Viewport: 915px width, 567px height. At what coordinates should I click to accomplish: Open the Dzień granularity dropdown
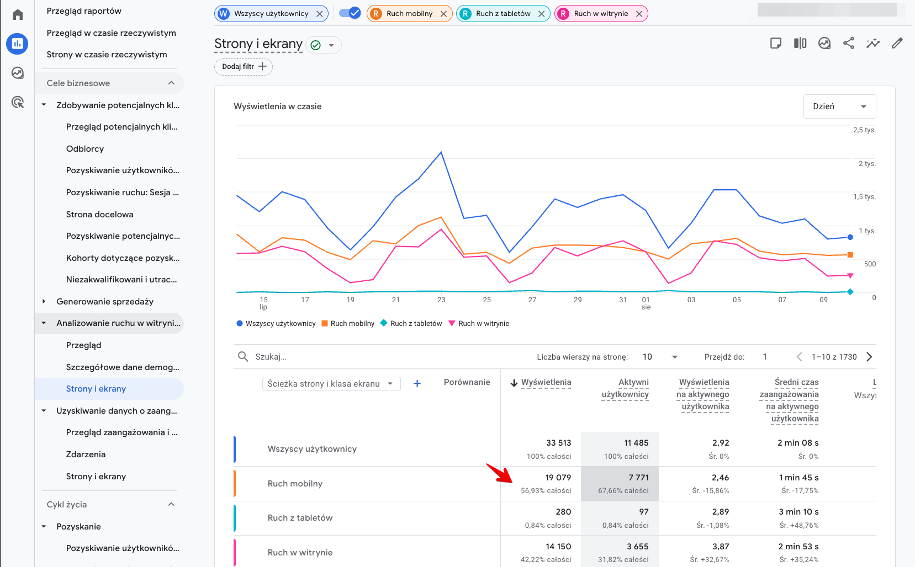coord(839,106)
